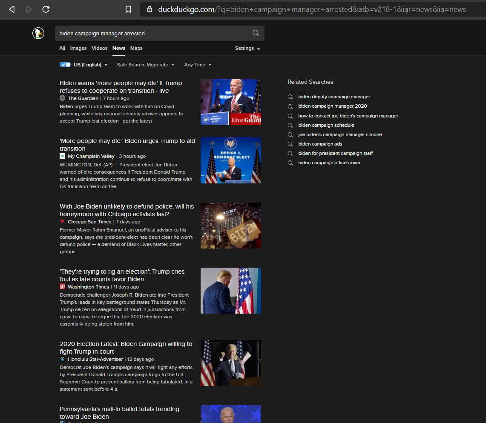The image size is (486, 423).
Task: Open the US (English) region dropdown
Action: (90, 65)
